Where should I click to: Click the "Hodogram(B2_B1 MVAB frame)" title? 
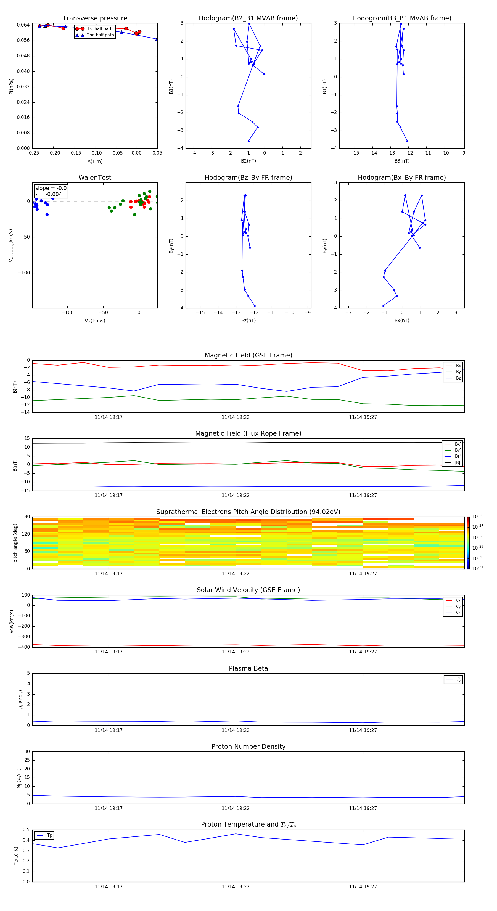[x=248, y=18]
